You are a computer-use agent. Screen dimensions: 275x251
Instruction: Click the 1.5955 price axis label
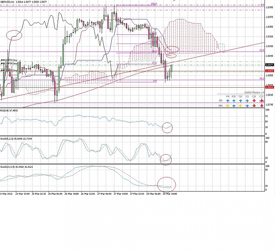click(270, 27)
